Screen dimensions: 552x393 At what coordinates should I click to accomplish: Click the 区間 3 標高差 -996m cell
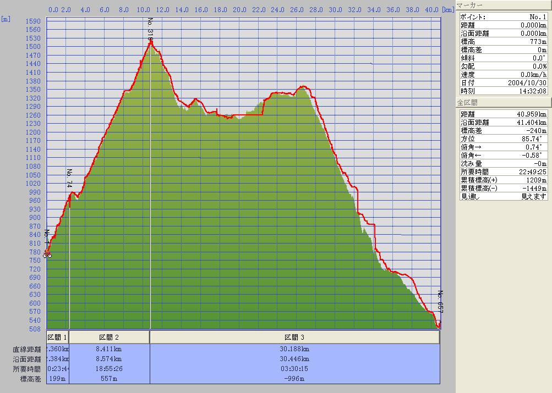pyautogui.click(x=294, y=379)
